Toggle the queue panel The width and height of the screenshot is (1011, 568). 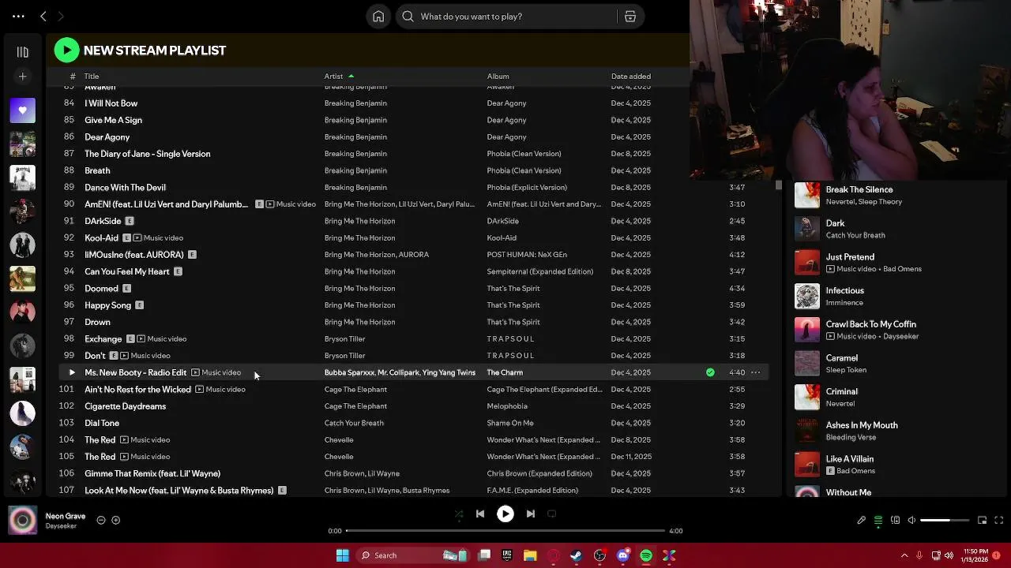[x=878, y=521]
